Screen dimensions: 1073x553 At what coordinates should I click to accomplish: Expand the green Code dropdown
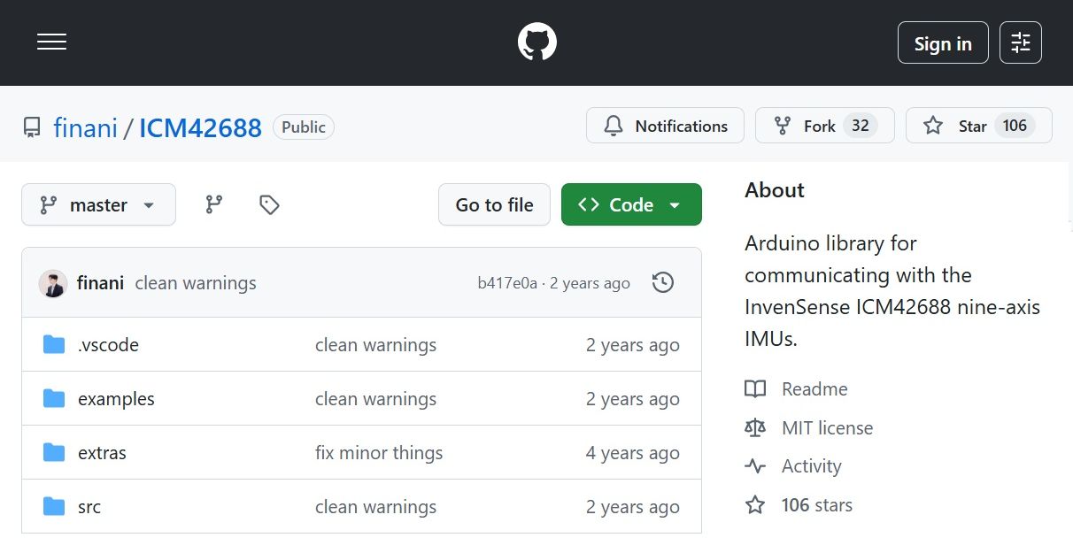[630, 204]
